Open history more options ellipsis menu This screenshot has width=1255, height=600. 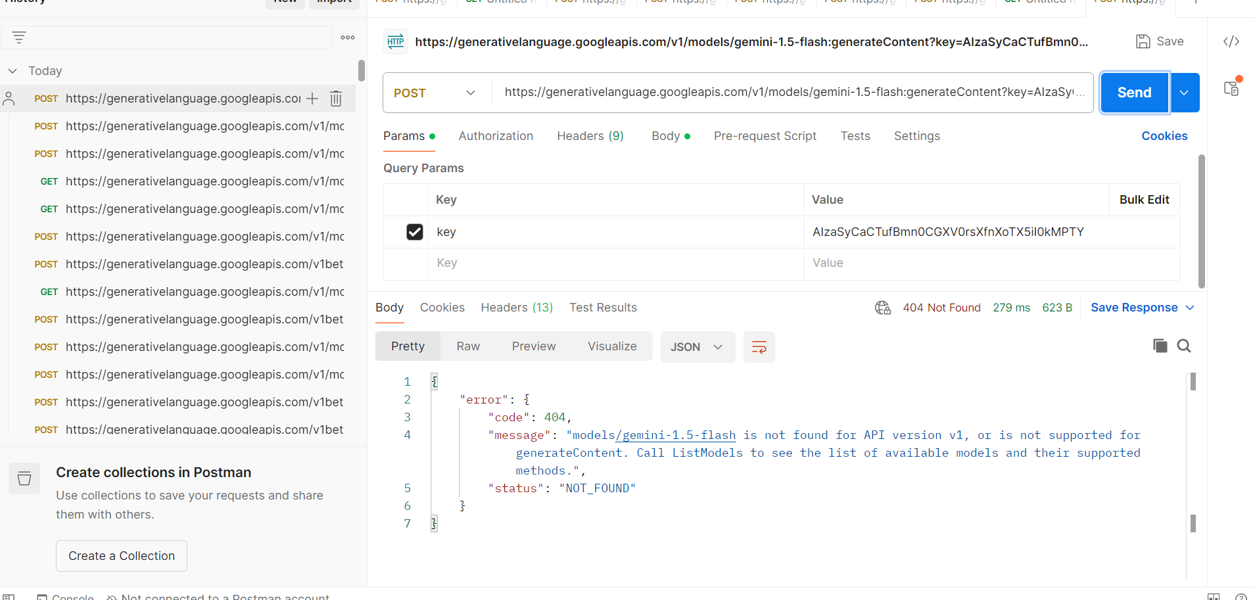click(348, 37)
